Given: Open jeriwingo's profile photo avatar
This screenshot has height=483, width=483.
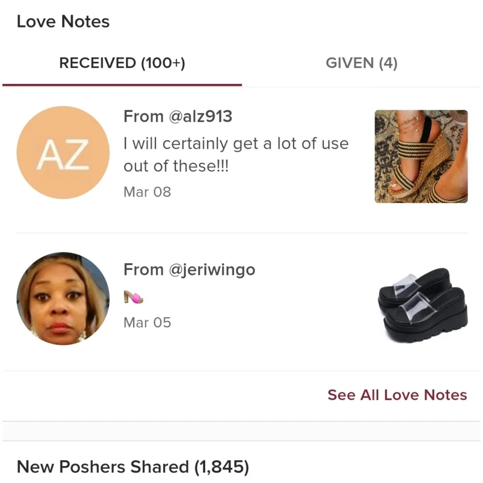Looking at the screenshot, I should click(x=63, y=298).
